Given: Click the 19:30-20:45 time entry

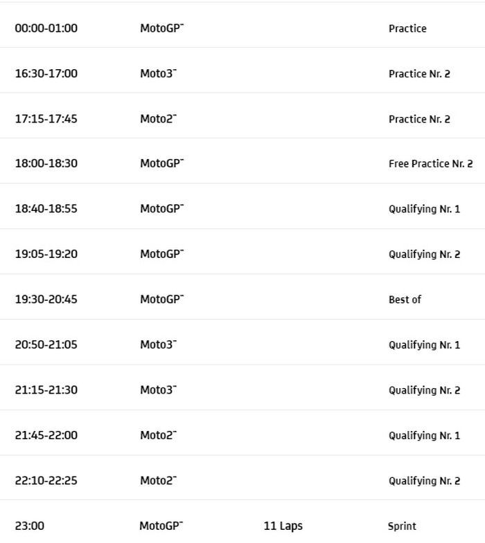Looking at the screenshot, I should click(46, 300).
